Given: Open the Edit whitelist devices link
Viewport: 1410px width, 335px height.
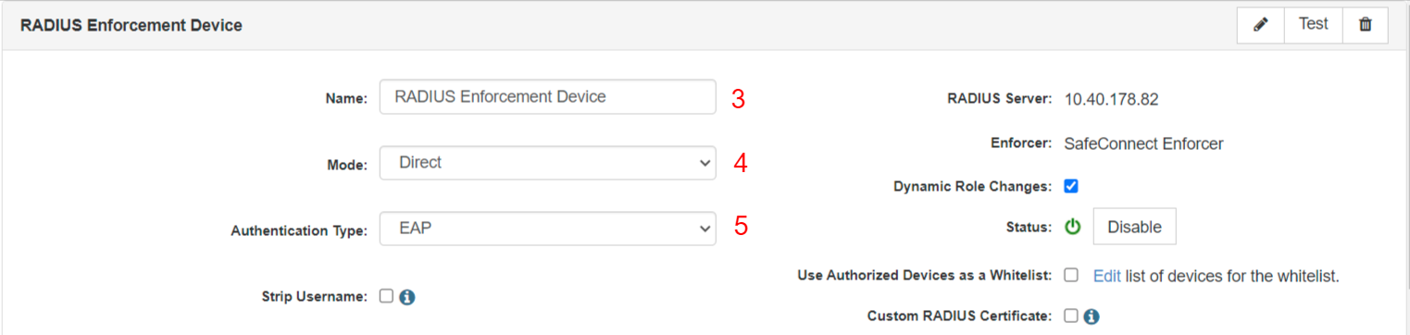Looking at the screenshot, I should coord(1106,276).
